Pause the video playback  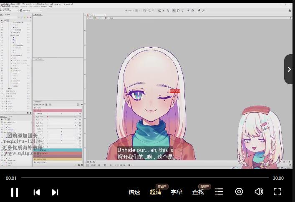[15, 192]
